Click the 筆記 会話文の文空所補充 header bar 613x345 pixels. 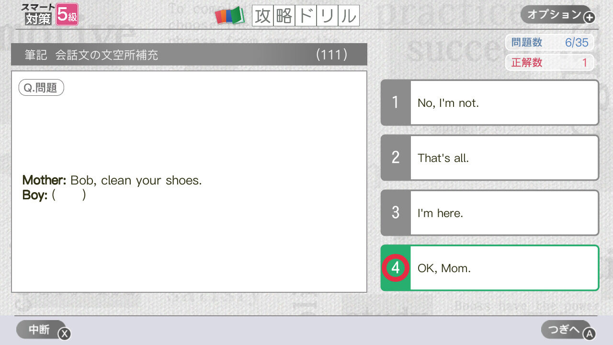coord(189,54)
